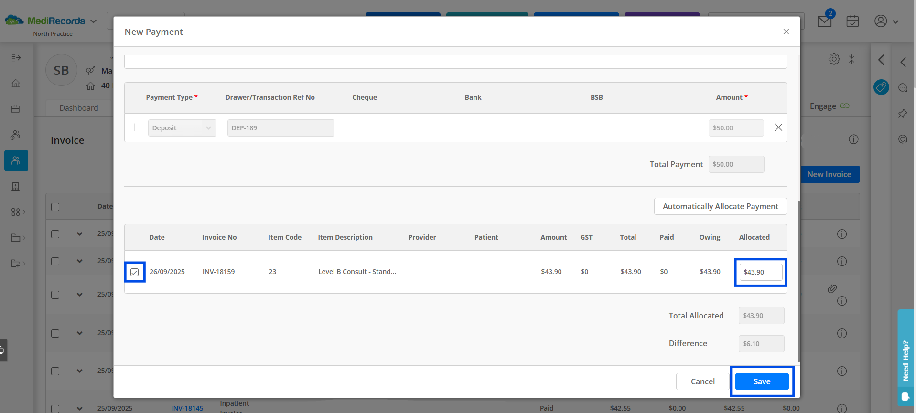Switch to the Dashboard tab

coord(79,108)
